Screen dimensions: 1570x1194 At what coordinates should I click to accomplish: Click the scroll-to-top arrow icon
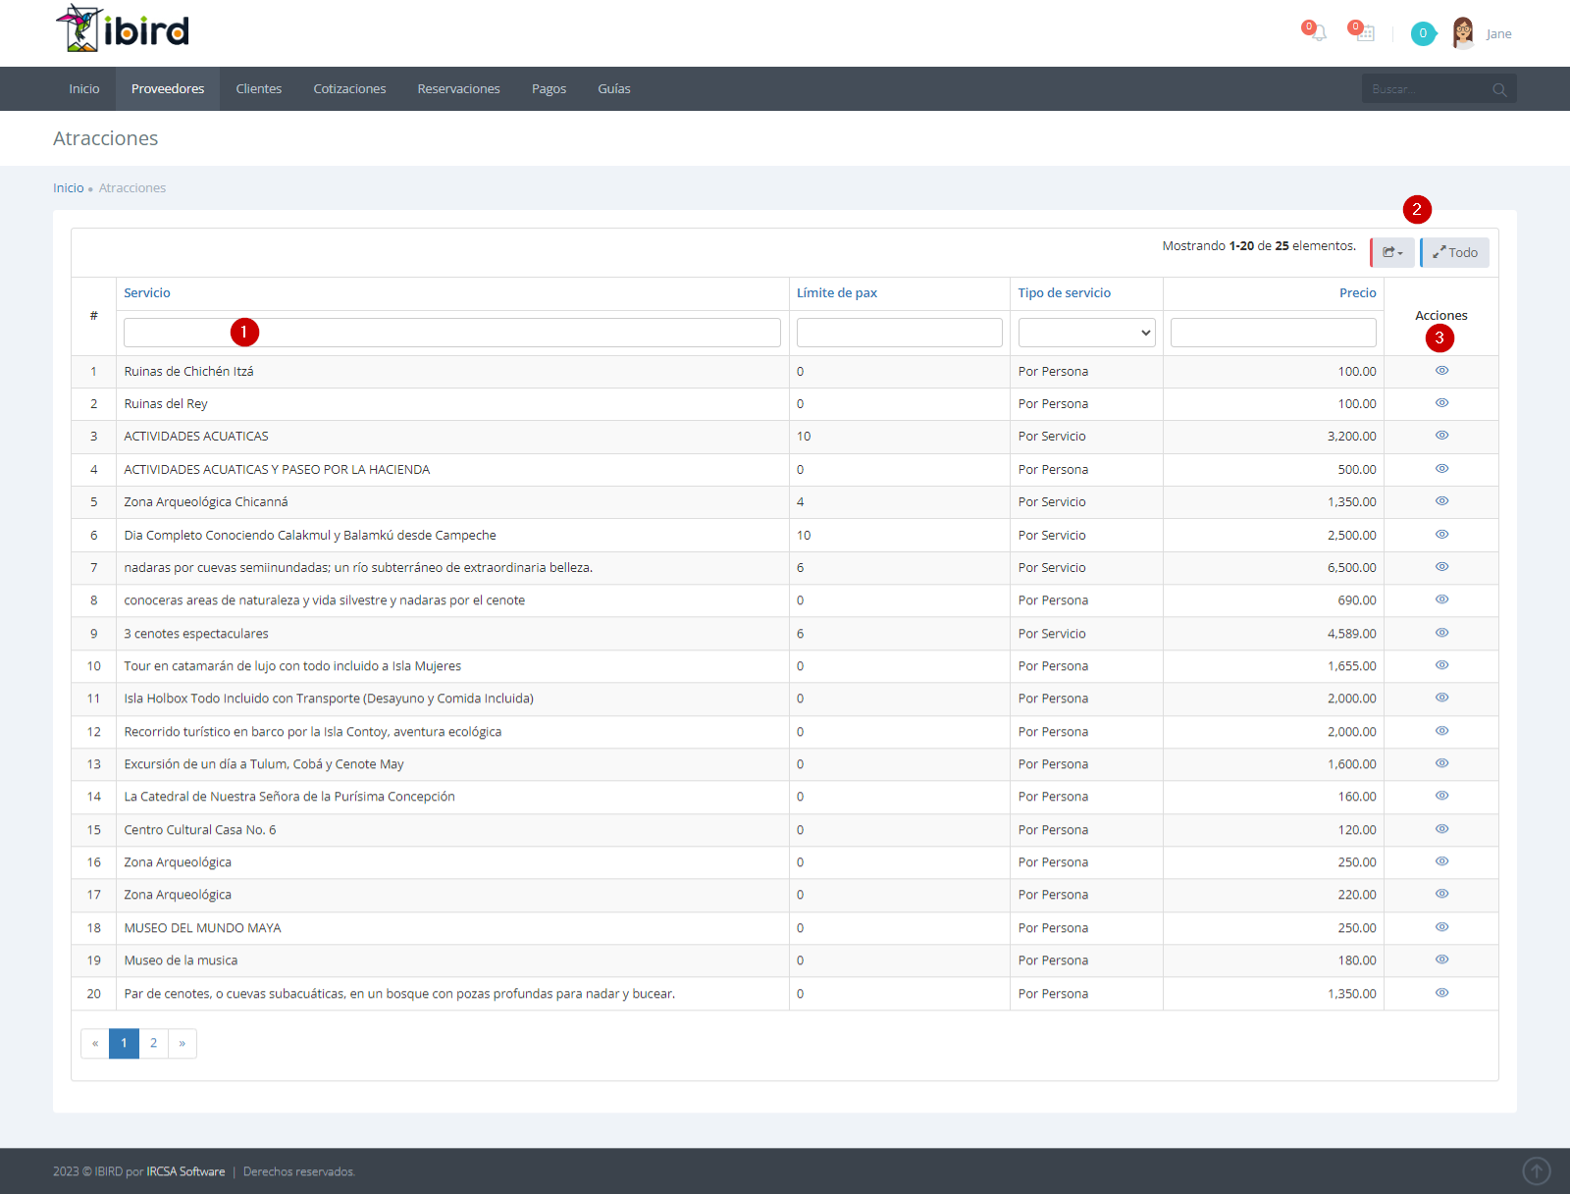(x=1537, y=1170)
